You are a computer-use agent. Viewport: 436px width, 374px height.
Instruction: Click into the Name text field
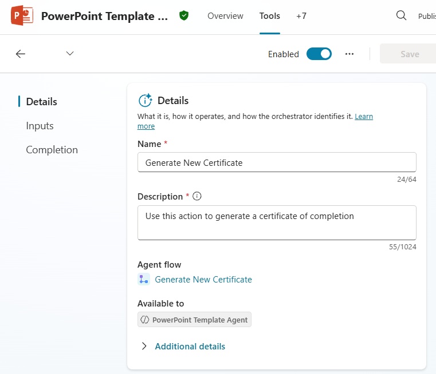pos(277,162)
